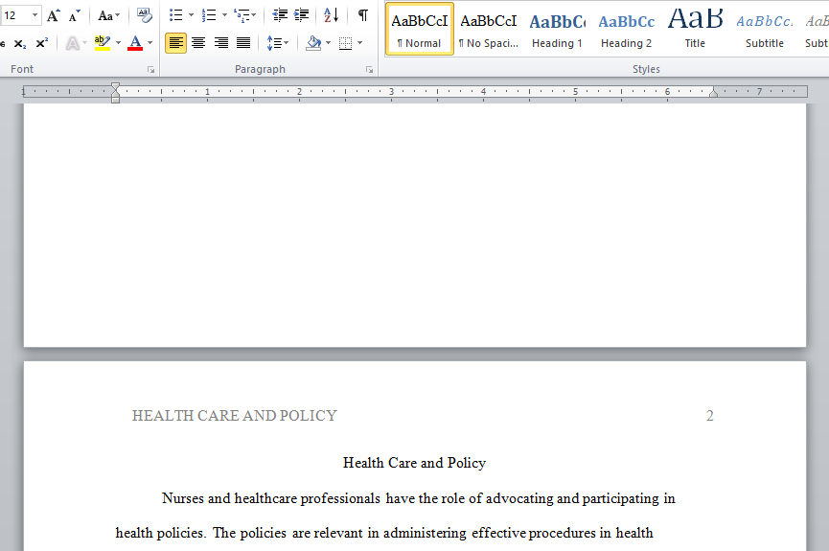Click the Borders icon
This screenshot has width=829, height=551.
click(x=345, y=43)
